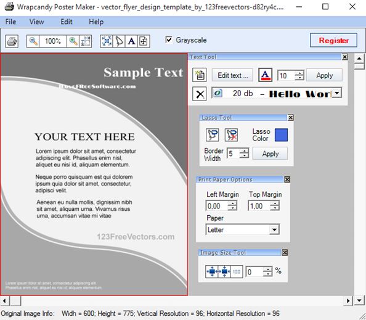Click the red Register button
The width and height of the screenshot is (366, 320).
point(333,41)
